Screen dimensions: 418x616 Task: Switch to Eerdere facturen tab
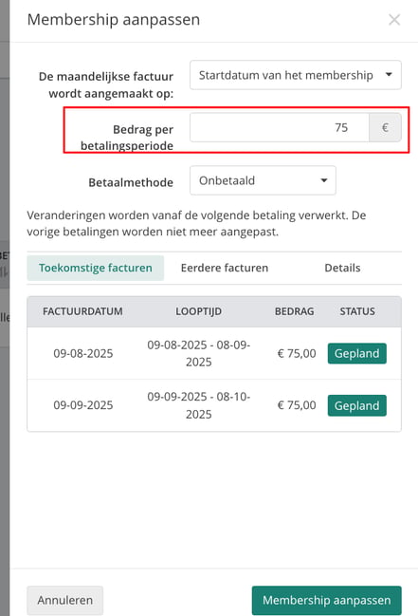(225, 268)
